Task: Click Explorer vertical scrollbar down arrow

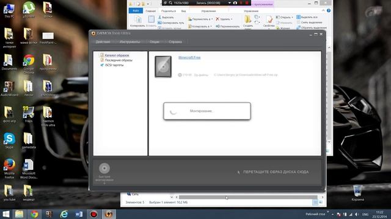Action: (329, 142)
